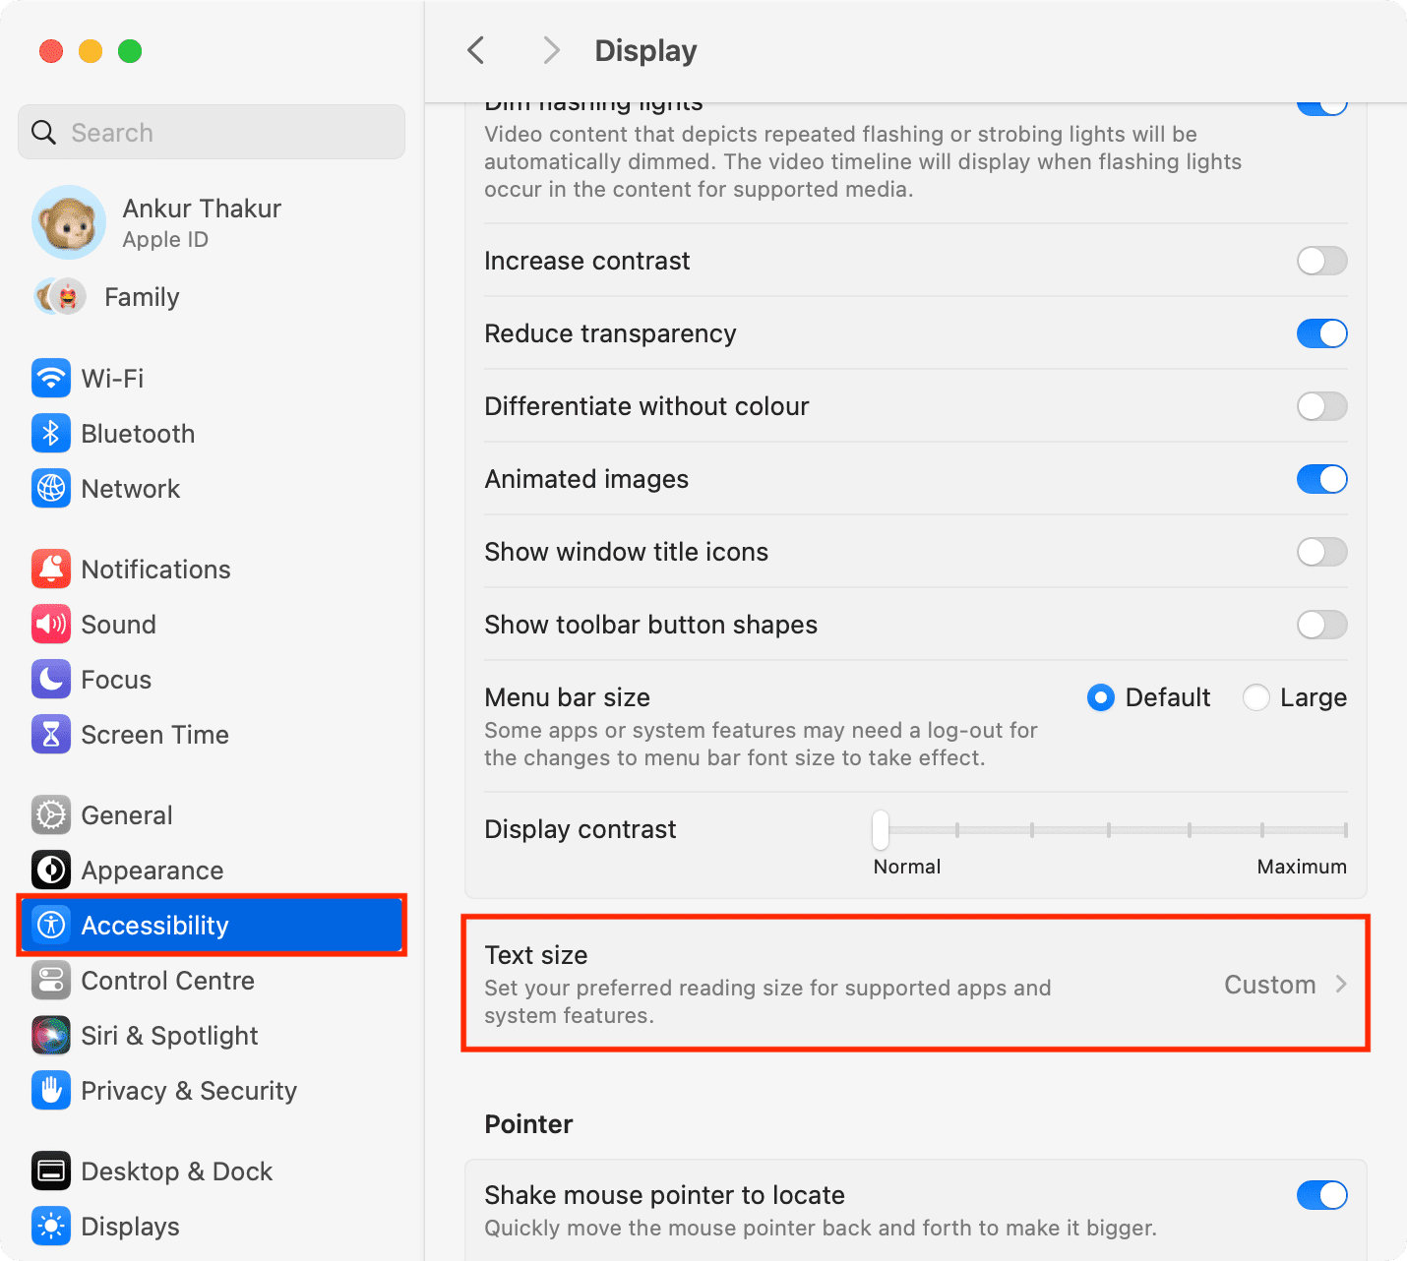Viewport: 1407px width, 1261px height.
Task: Select the Notifications bell icon
Action: 51,569
